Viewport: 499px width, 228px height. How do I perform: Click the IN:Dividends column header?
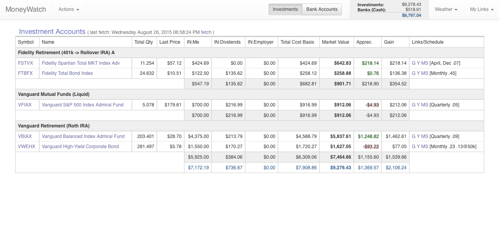click(227, 42)
